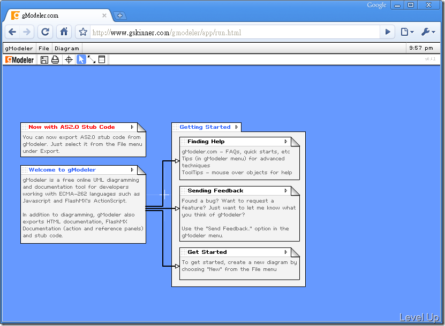Grab the drag handle of Sending Feedback note
The height and width of the screenshot is (326, 445).
pyautogui.click(x=184, y=191)
